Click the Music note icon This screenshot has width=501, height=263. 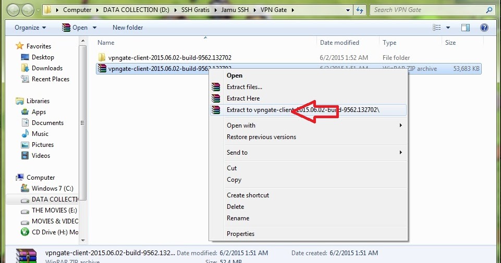(25, 133)
